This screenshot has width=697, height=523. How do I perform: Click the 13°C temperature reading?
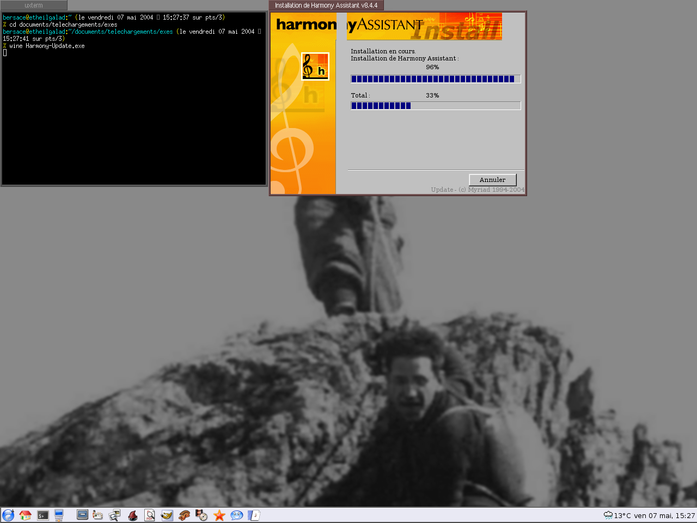(x=622, y=515)
